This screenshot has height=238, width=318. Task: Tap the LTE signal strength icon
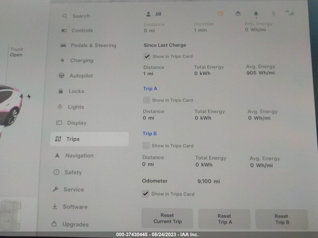point(290,13)
